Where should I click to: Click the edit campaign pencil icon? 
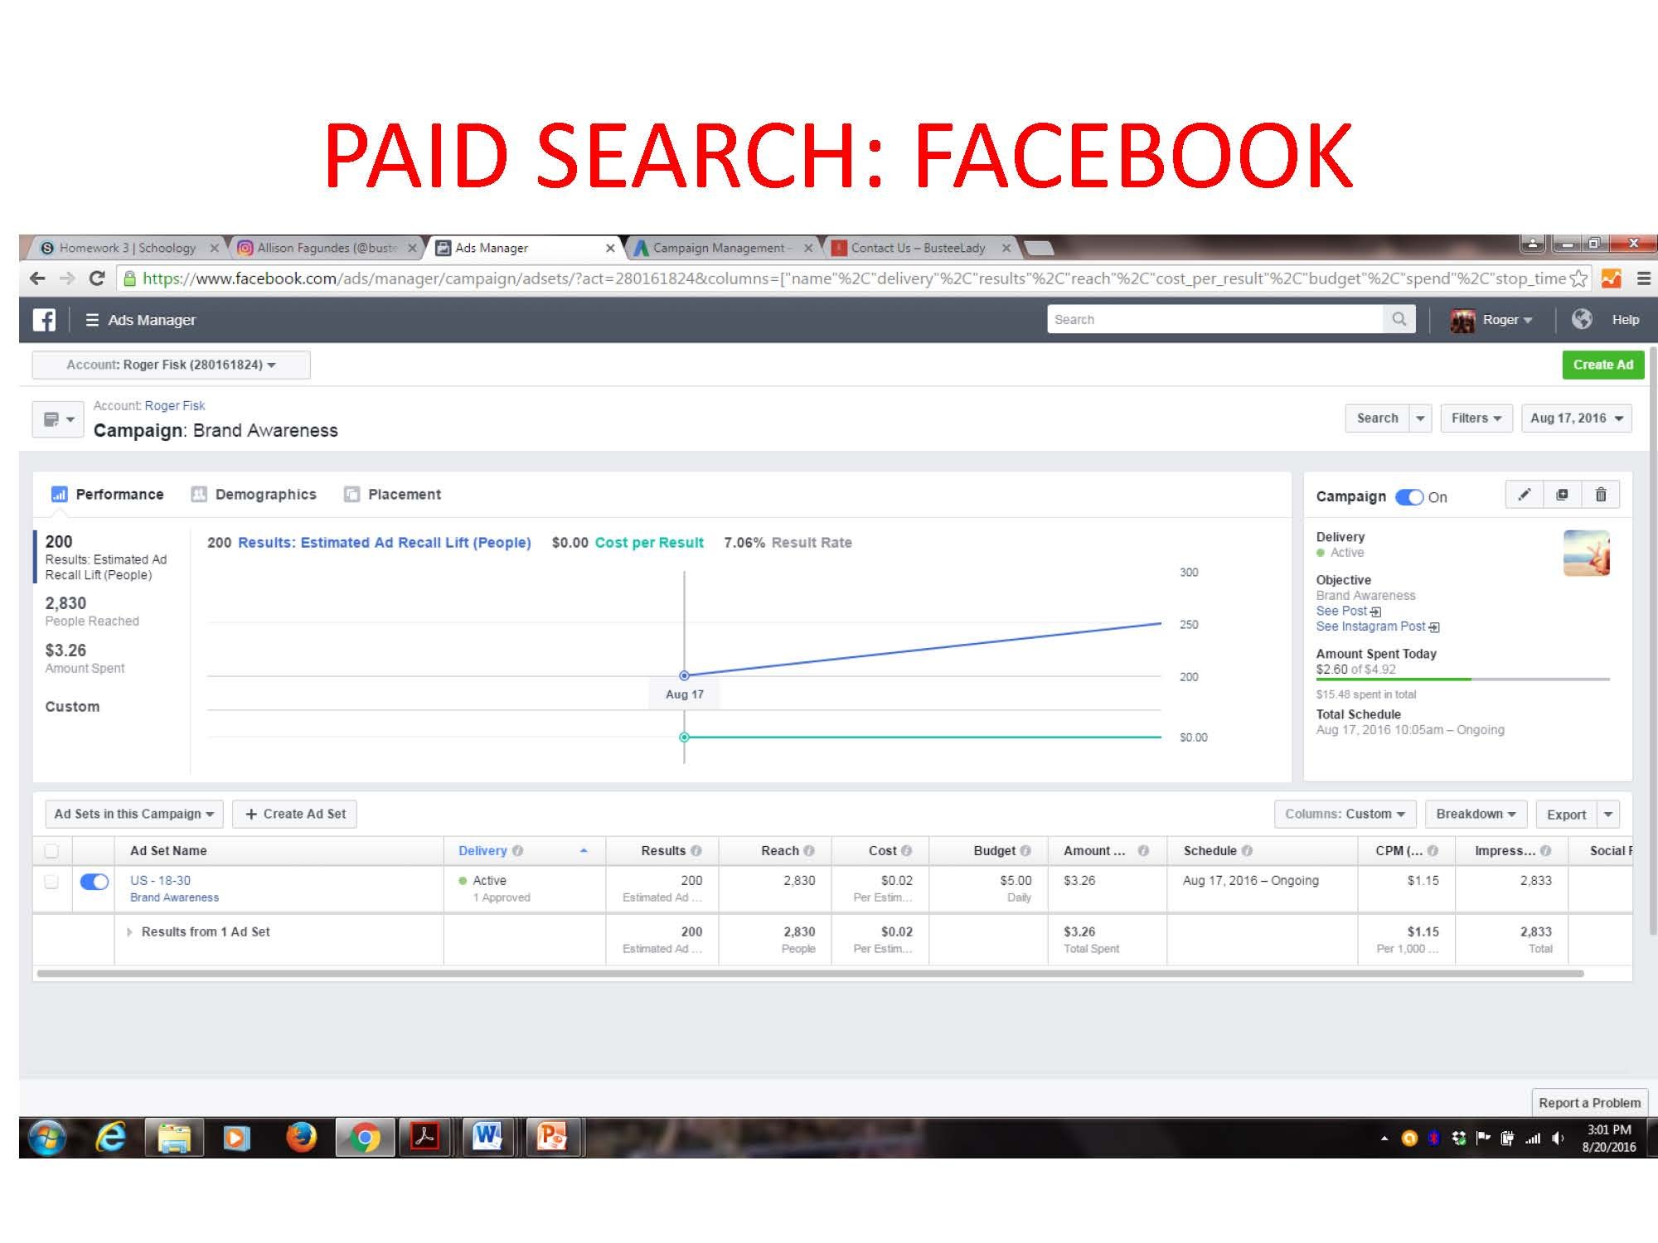pyautogui.click(x=1524, y=495)
